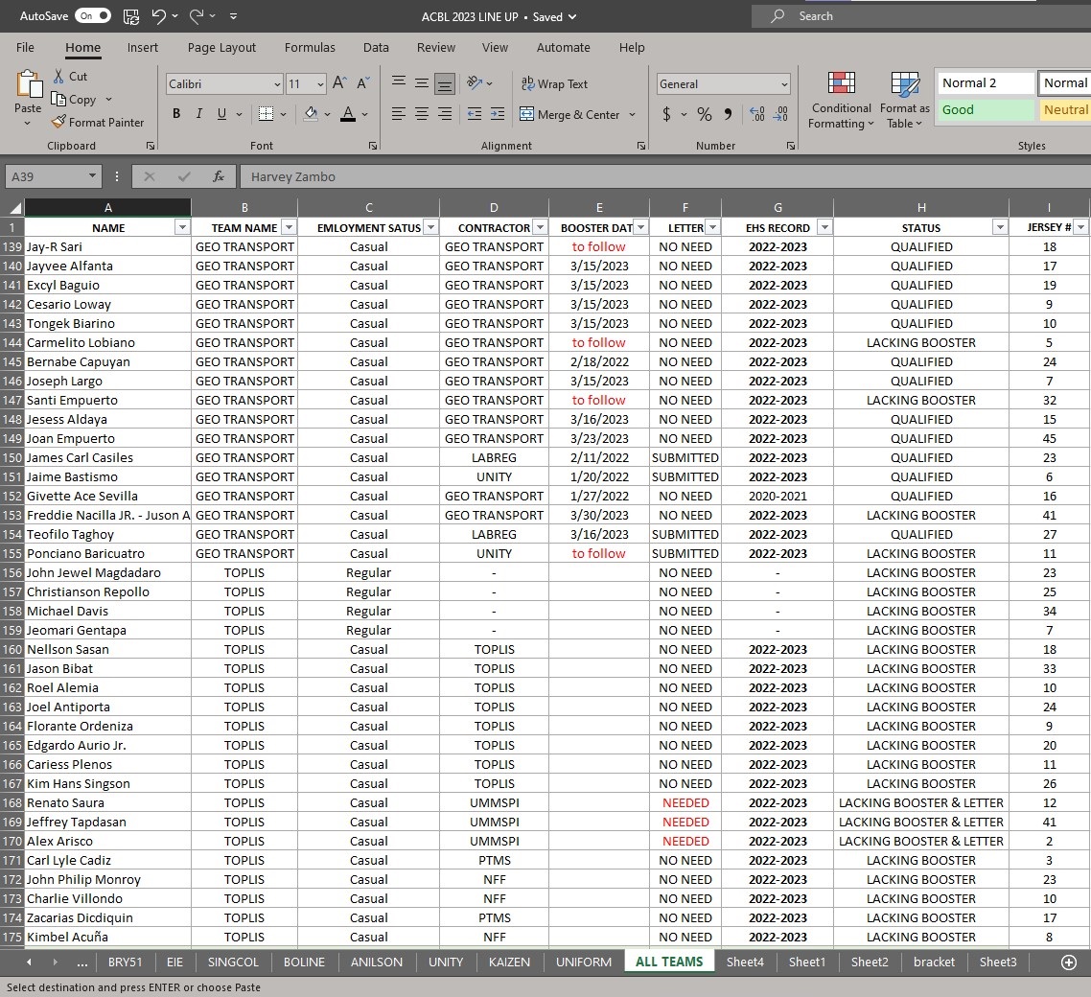Click the Paste clipboard icon
The width and height of the screenshot is (1091, 997).
click(29, 84)
